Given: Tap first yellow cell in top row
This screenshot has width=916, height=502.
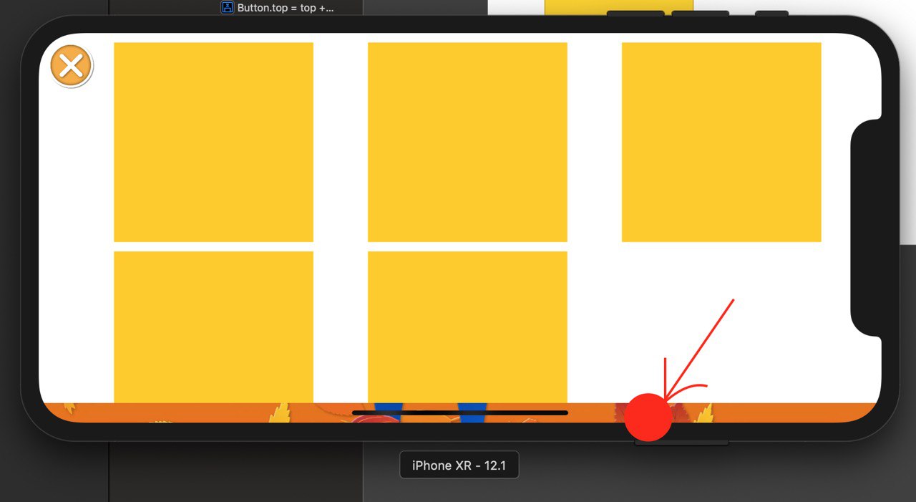Looking at the screenshot, I should click(213, 142).
